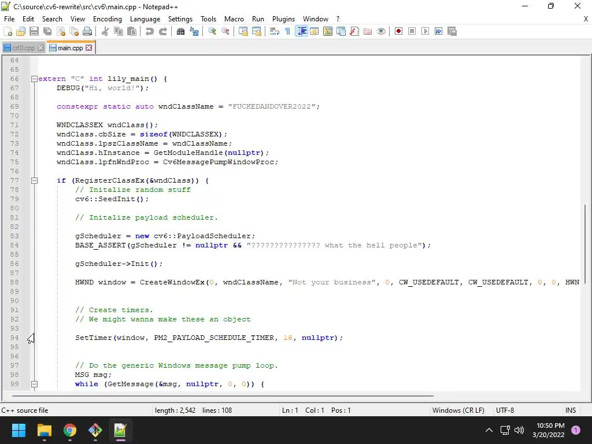
Task: Play back recorded macro toolbar button
Action: 425,31
